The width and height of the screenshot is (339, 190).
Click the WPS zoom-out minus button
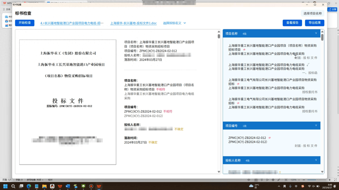tap(304, 180)
